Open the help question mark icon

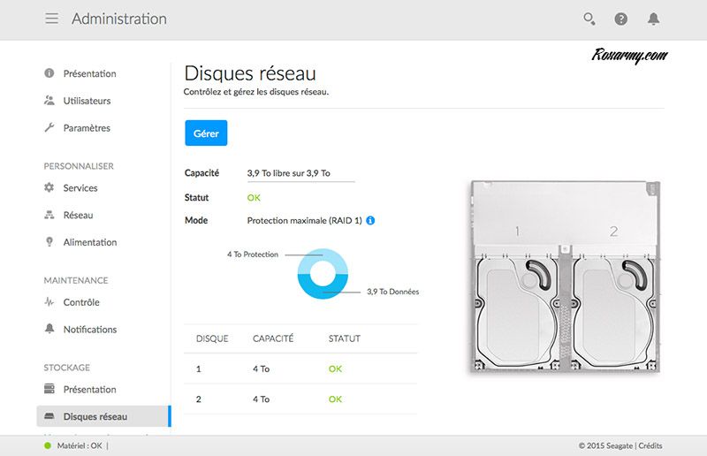621,19
